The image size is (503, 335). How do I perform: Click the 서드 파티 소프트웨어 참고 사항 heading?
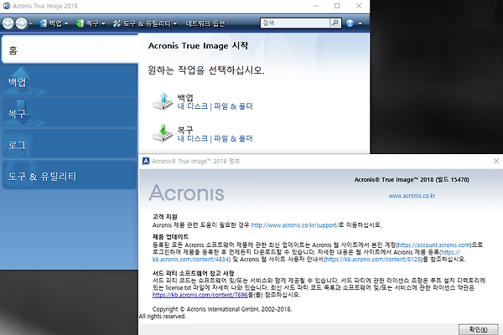click(193, 273)
